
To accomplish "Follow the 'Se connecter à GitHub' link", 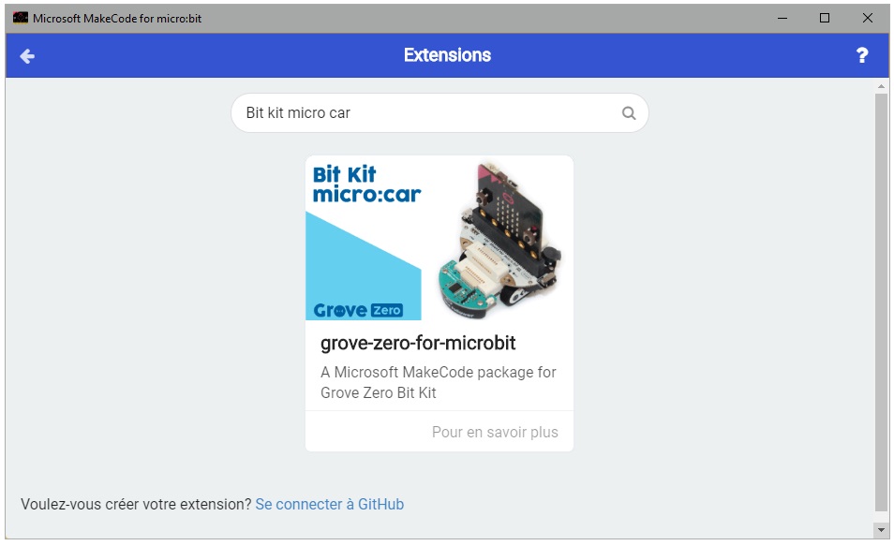I will [x=330, y=505].
